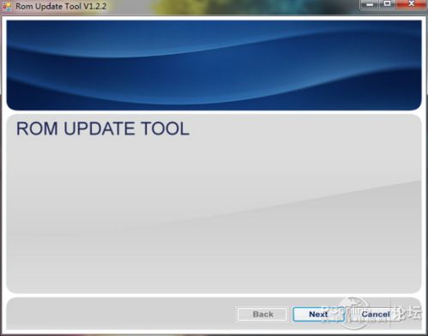Click the Cancel button
428x336 pixels.
coord(376,315)
